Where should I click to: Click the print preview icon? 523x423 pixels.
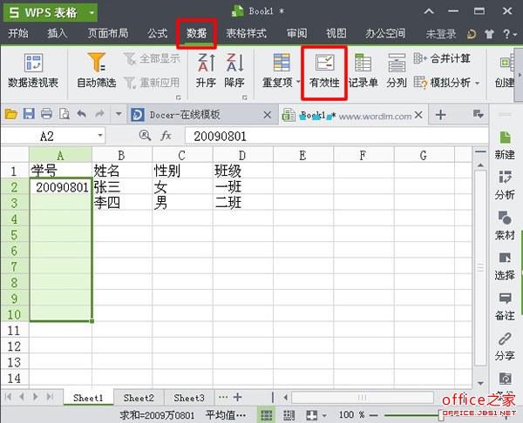tap(64, 114)
